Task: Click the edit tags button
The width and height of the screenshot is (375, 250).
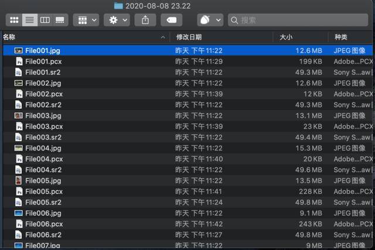Action: [171, 20]
